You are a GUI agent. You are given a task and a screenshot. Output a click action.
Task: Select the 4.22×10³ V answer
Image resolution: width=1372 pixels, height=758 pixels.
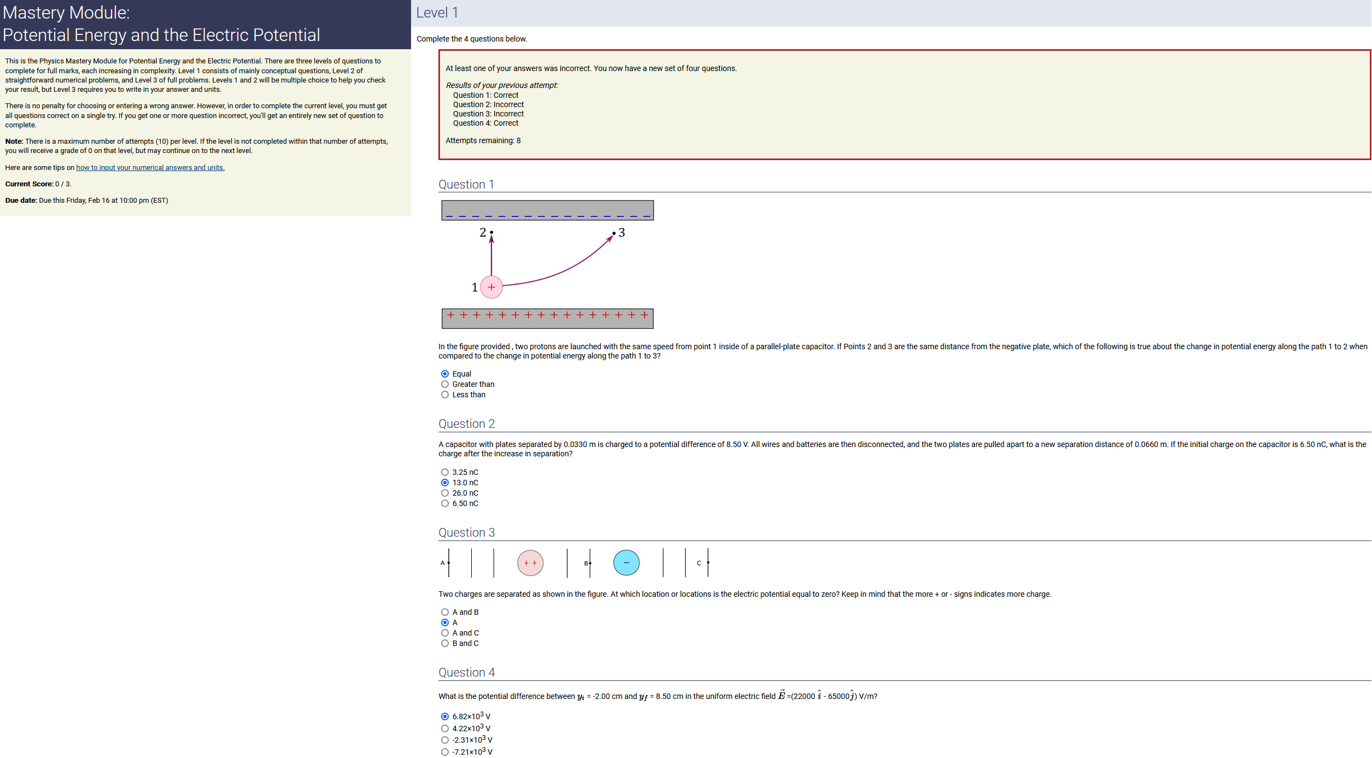pyautogui.click(x=444, y=728)
